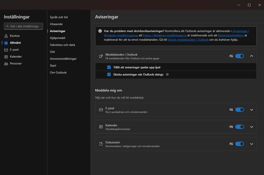Expand the Dokument notification options
Viewport: 264px width, 175px height.
(252, 144)
